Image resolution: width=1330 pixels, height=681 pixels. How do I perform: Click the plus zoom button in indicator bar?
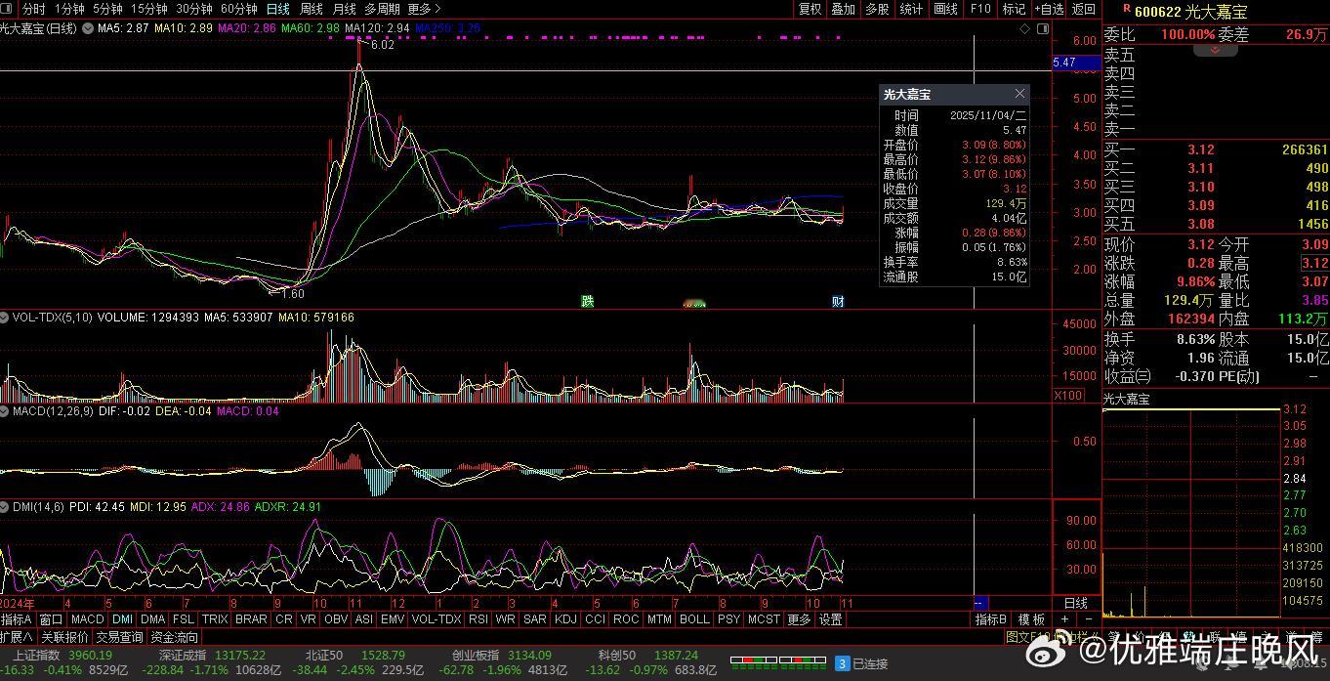(x=1064, y=619)
